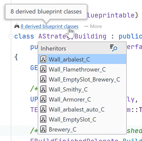The height and width of the screenshot is (141, 142).
Task: Select Wall_EmptySlot_C inheritor
Action: (x=82, y=119)
